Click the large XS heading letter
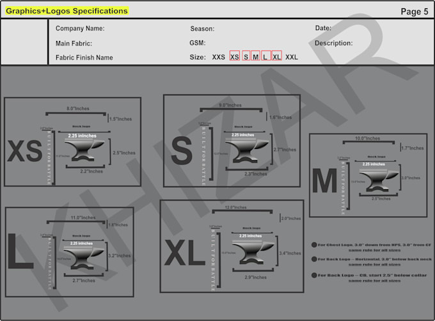Viewport: 435px width, 321px height. 25,151
